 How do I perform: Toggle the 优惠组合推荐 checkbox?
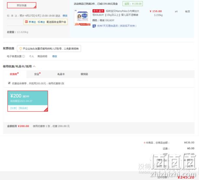(9, 83)
